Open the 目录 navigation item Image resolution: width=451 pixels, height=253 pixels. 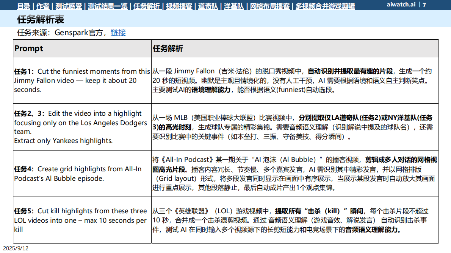pos(24,6)
